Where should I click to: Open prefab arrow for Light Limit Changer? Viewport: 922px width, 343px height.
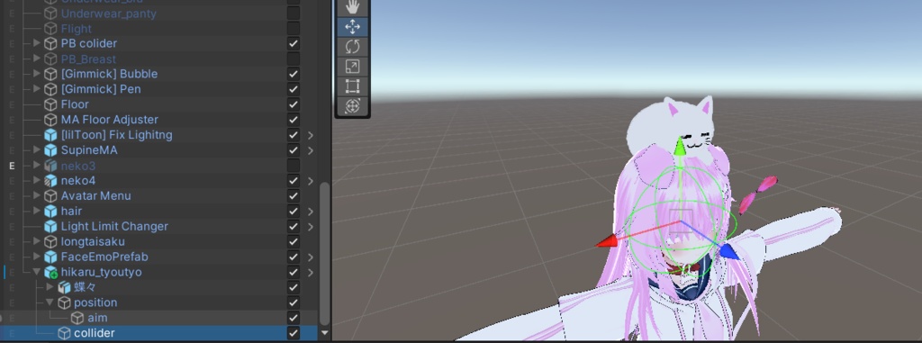click(311, 227)
